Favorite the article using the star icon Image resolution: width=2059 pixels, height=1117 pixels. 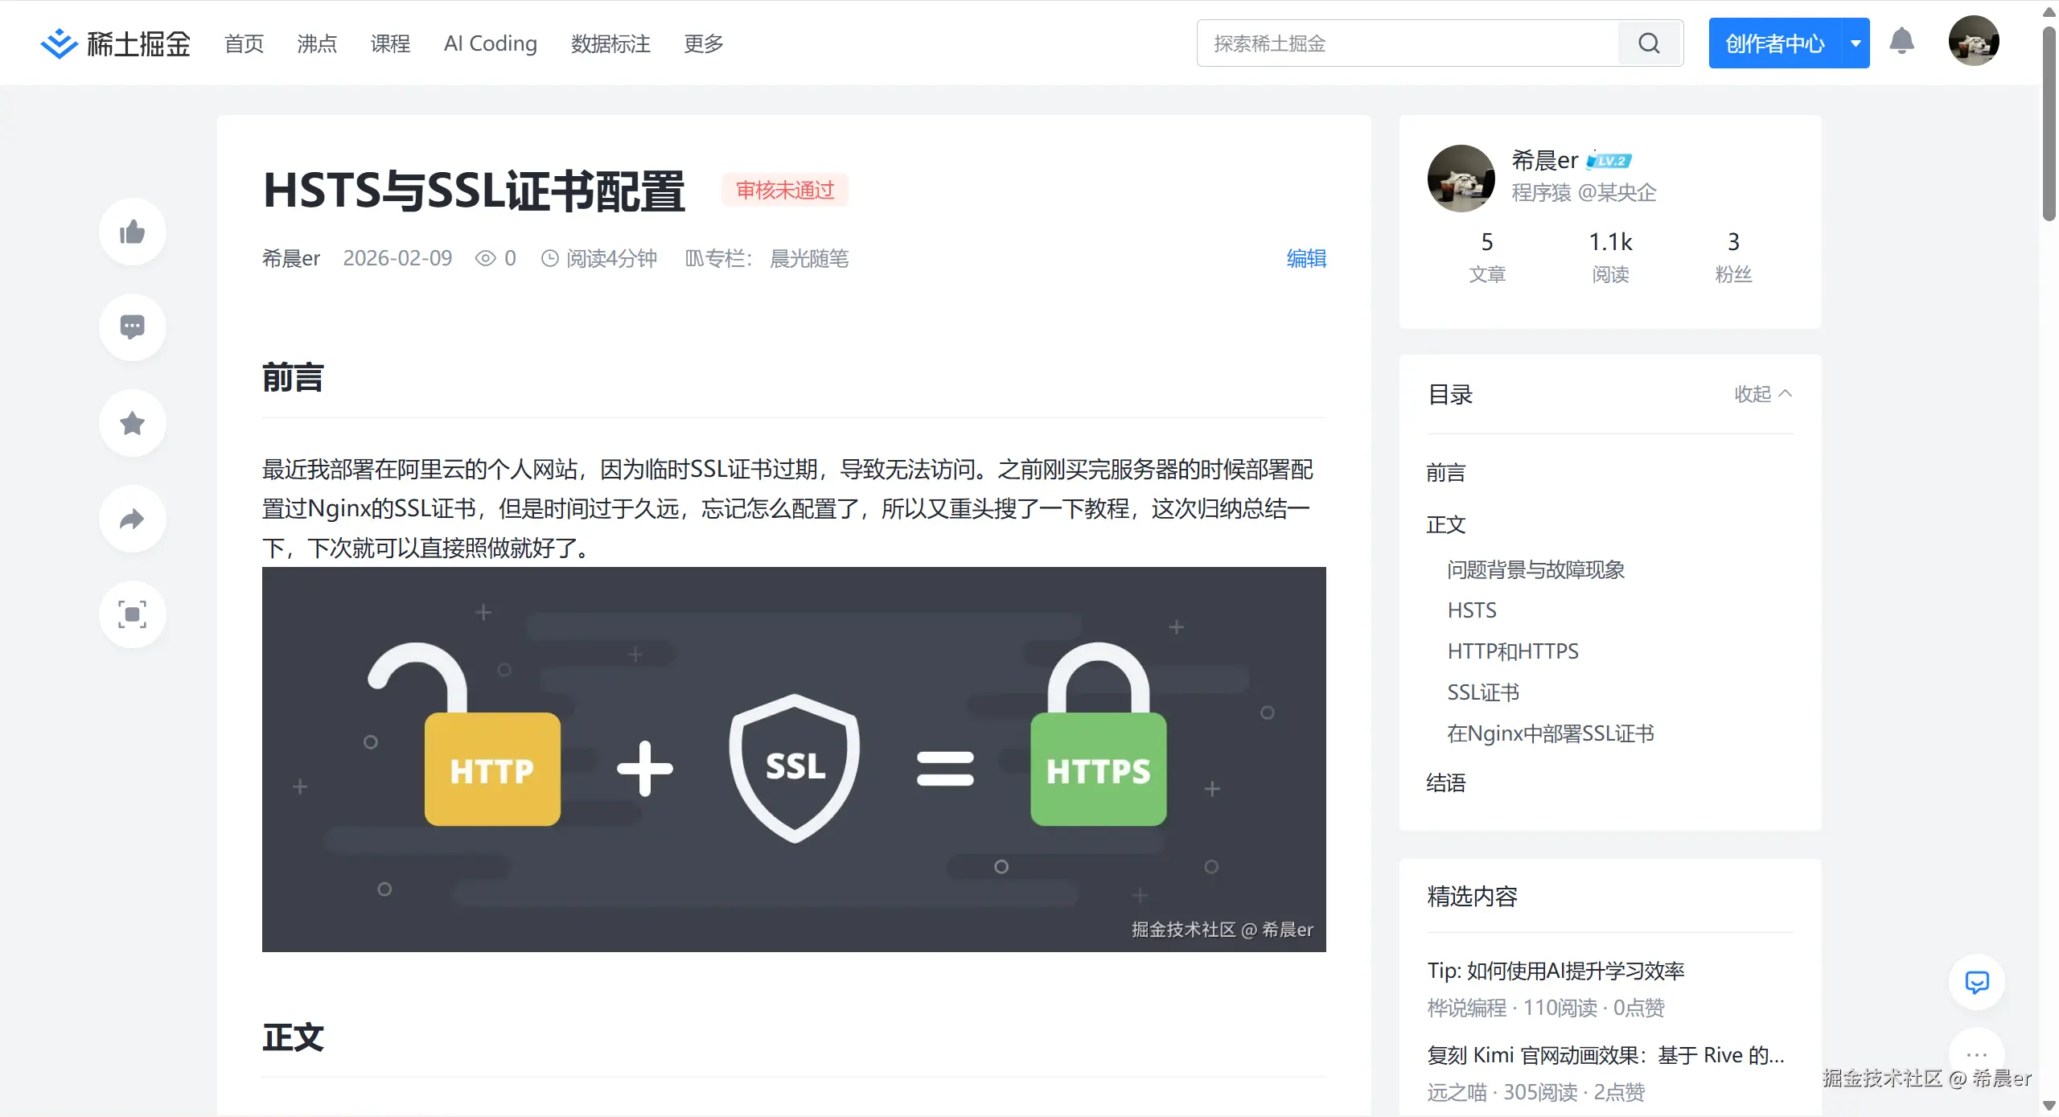pos(131,422)
